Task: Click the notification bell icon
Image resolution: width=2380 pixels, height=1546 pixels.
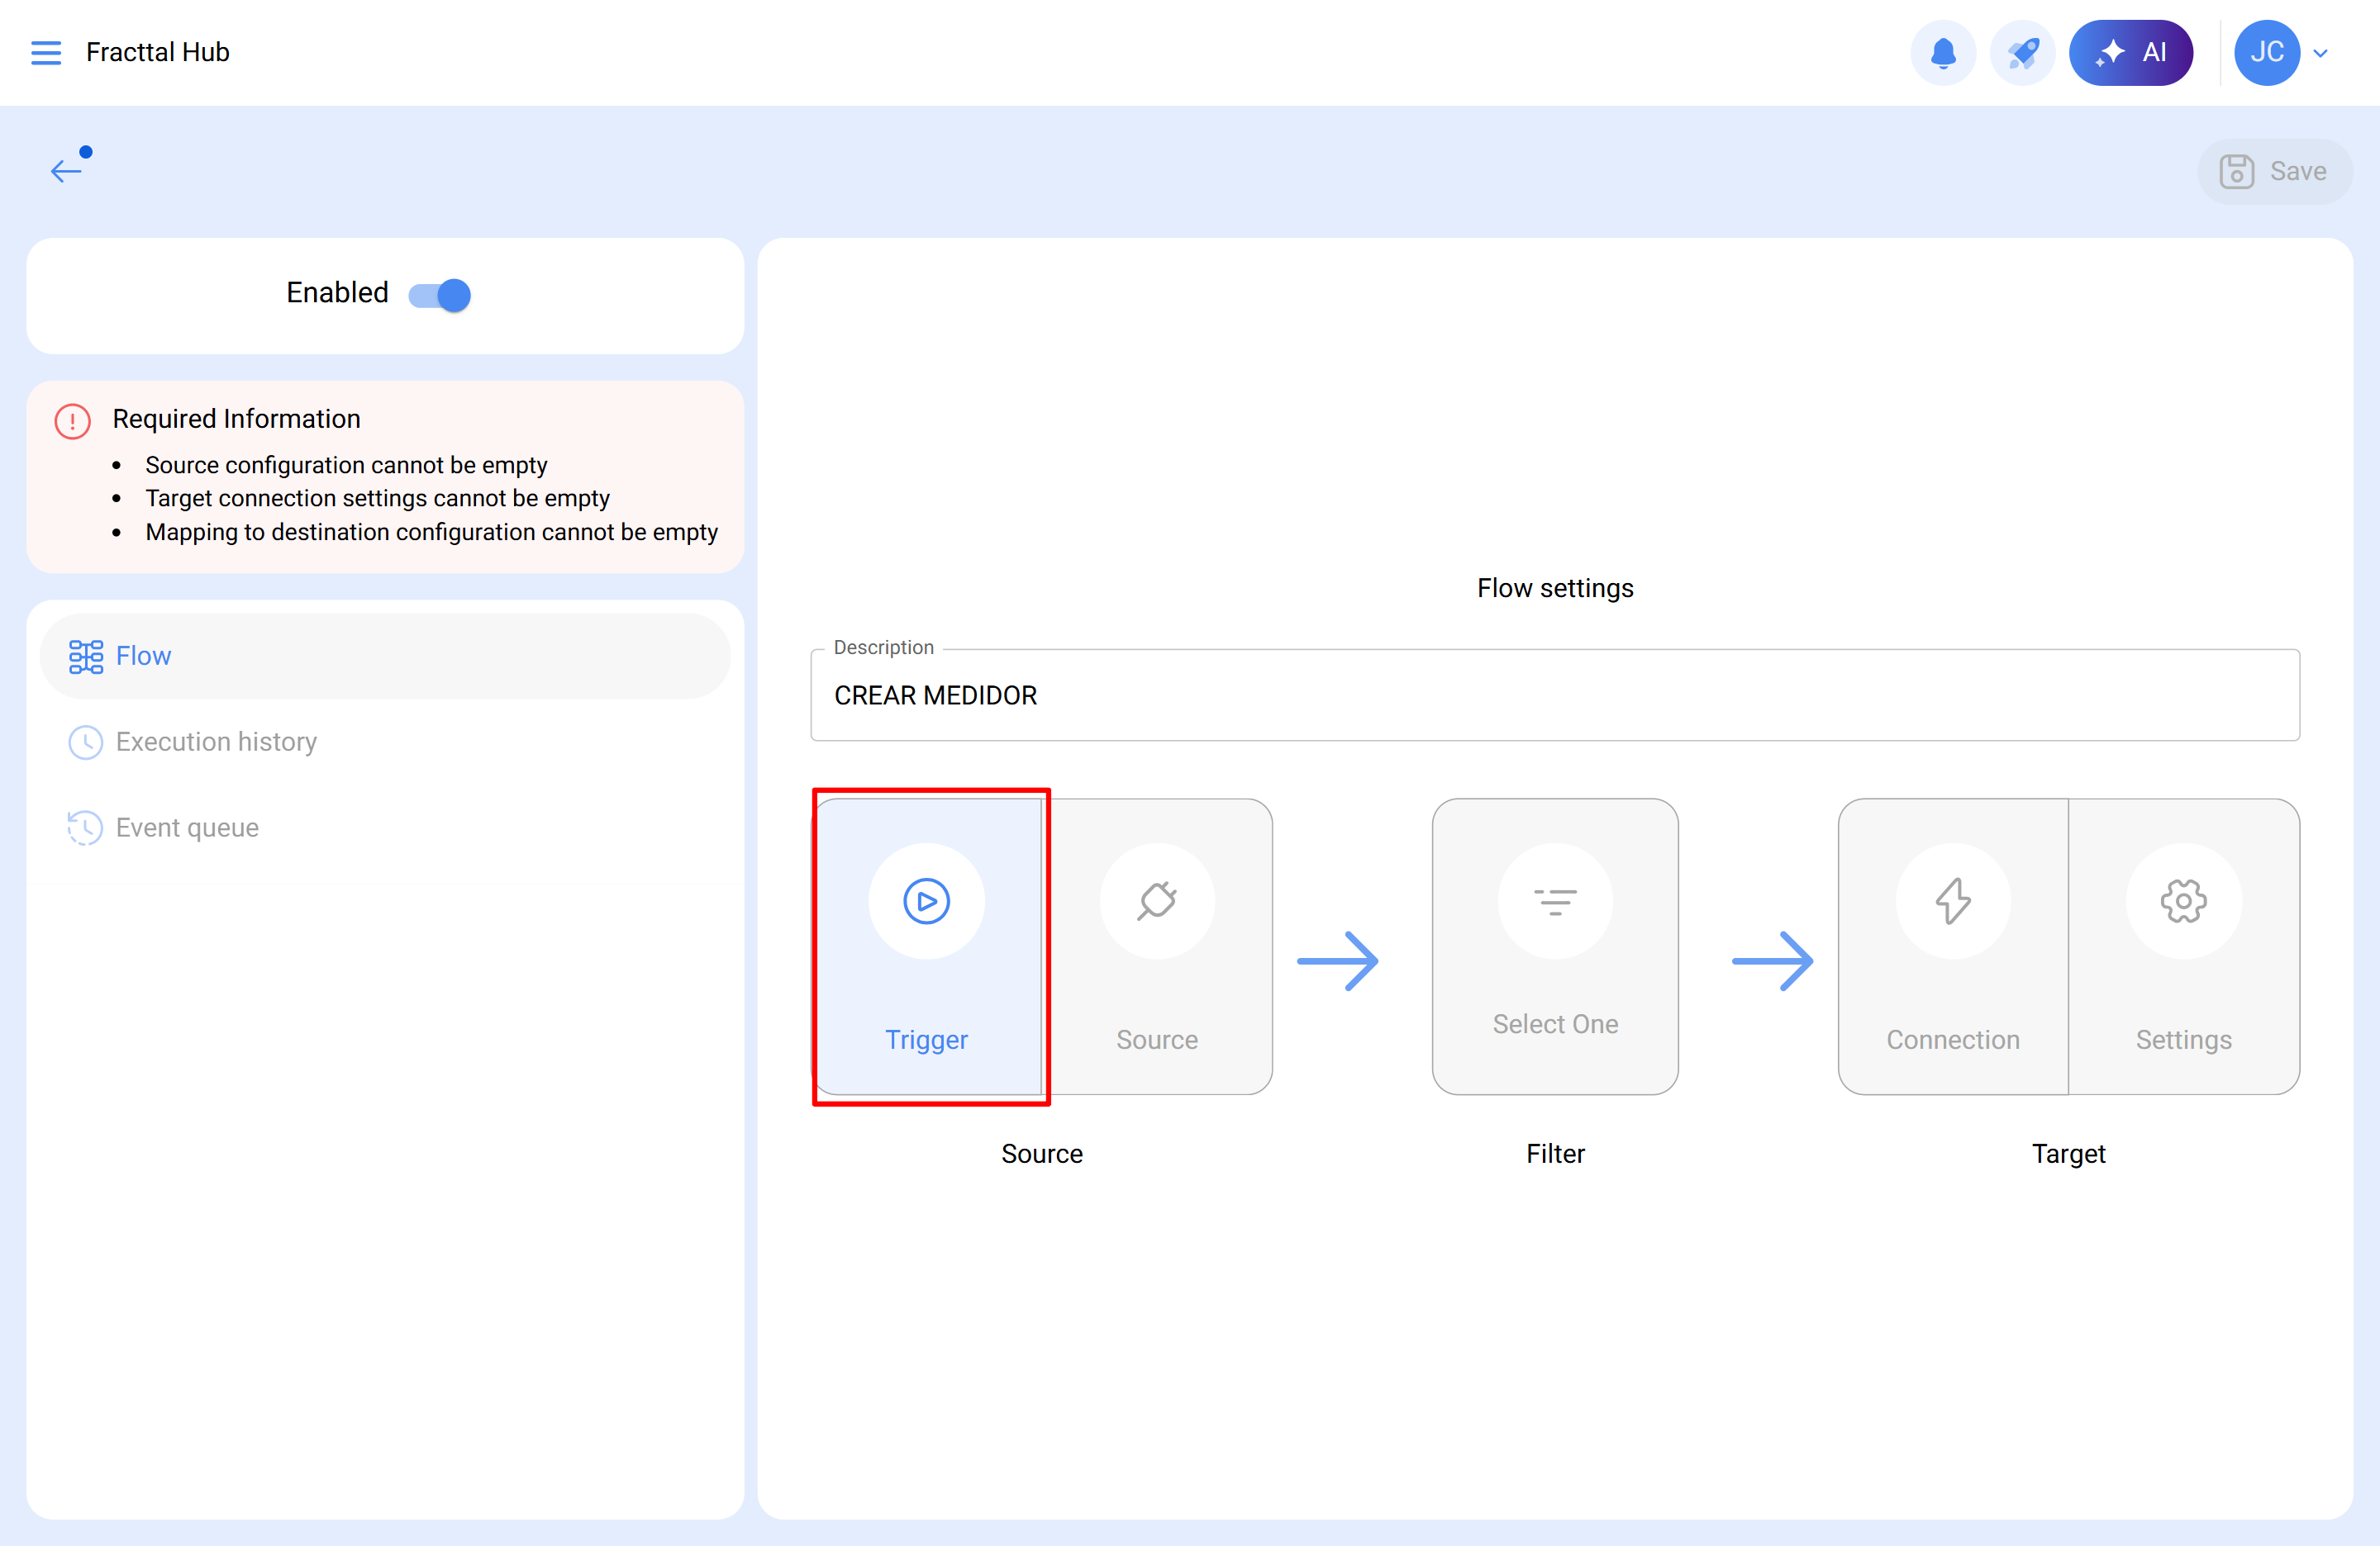Action: (1942, 52)
